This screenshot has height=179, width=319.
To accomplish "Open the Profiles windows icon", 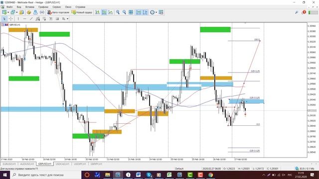I will [13, 12].
